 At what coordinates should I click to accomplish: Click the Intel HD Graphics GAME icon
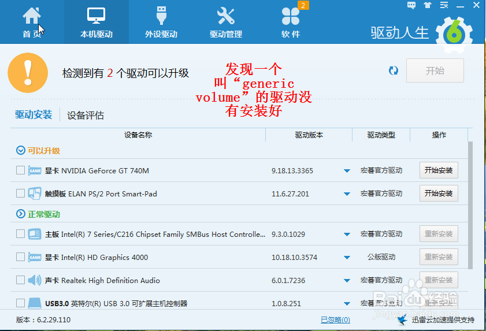click(x=35, y=257)
